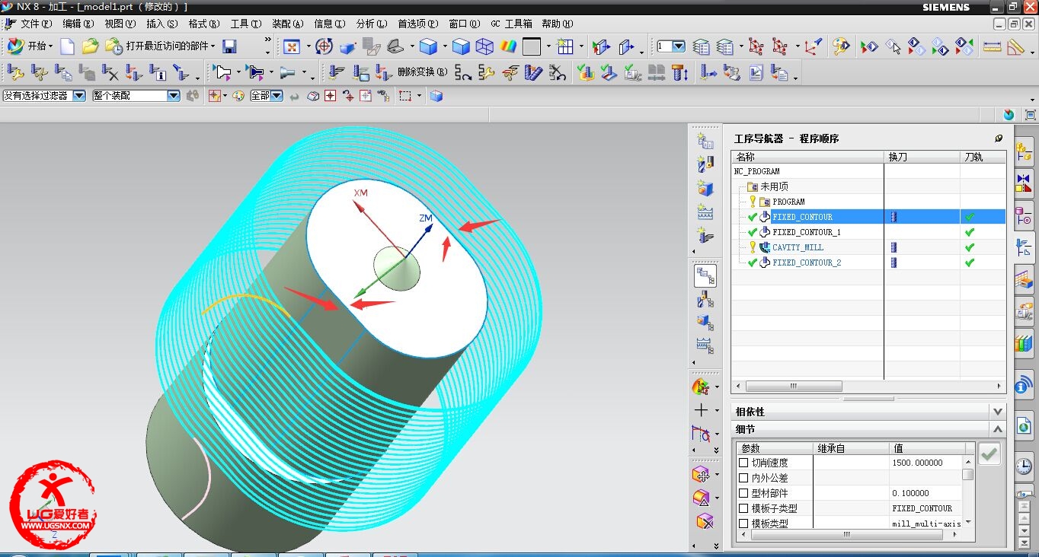This screenshot has width=1039, height=557.
Task: Click the details vertical scrollbar thumb
Action: click(x=967, y=475)
